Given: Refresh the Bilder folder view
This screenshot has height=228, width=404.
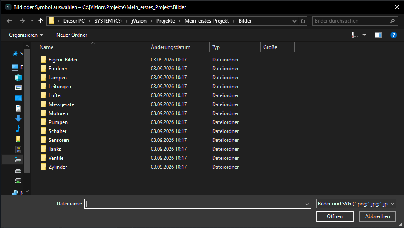Looking at the screenshot, I should pyautogui.click(x=303, y=21).
